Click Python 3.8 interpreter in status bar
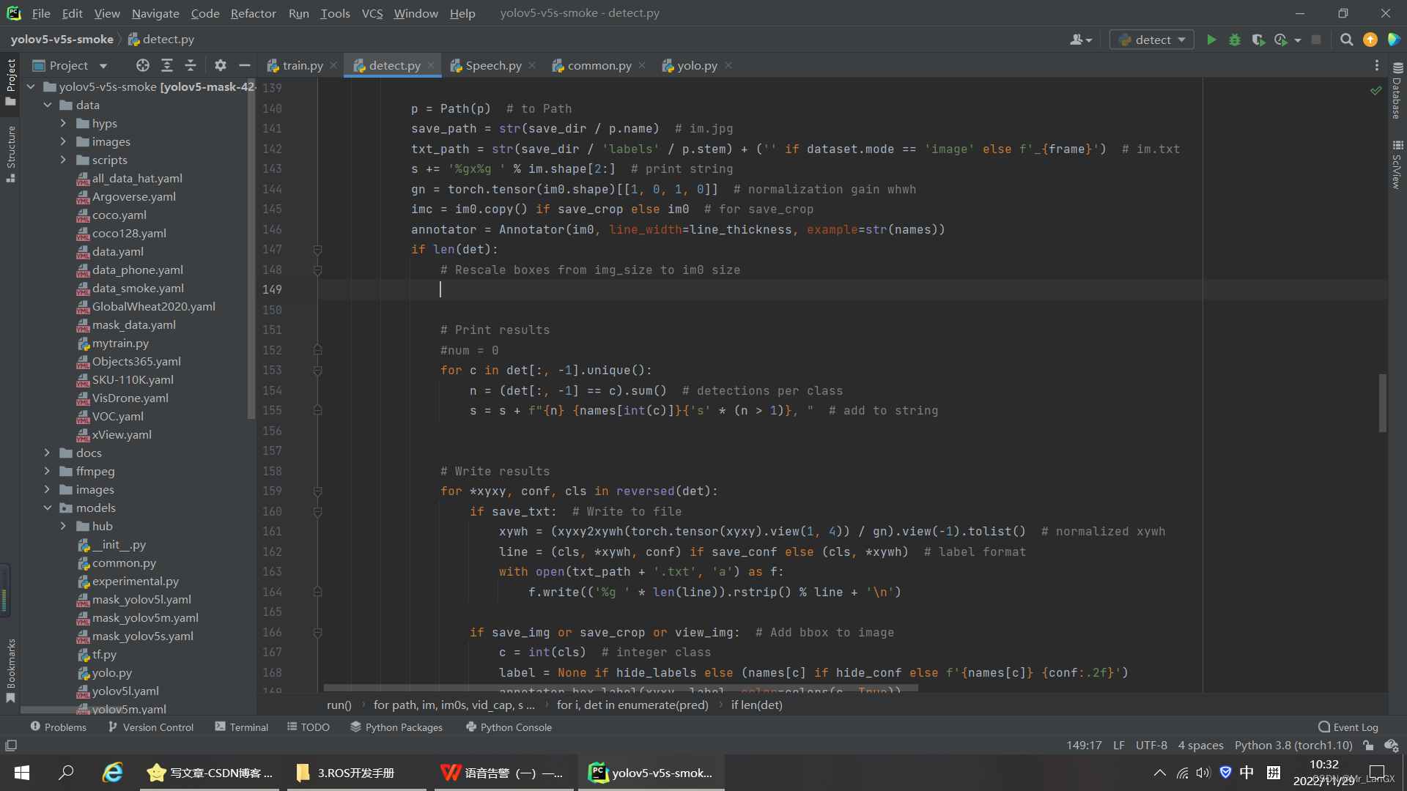The width and height of the screenshot is (1407, 791). point(1293,746)
